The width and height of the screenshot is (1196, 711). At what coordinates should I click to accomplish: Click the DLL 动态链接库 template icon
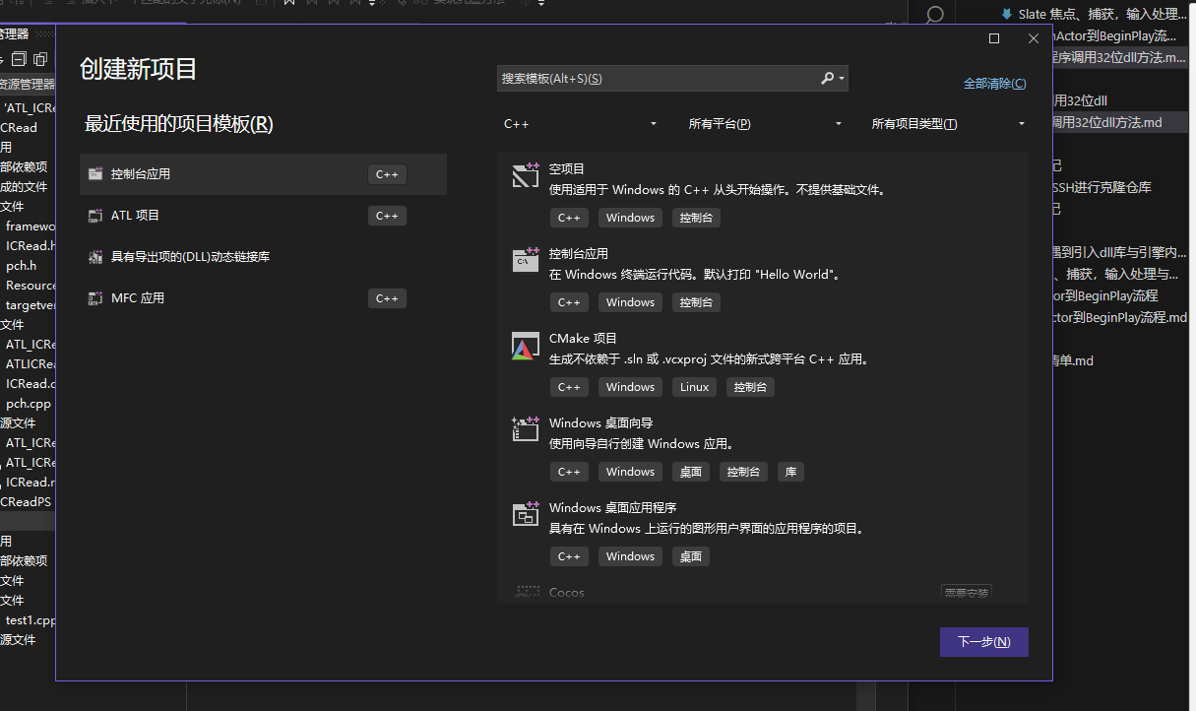click(x=95, y=257)
